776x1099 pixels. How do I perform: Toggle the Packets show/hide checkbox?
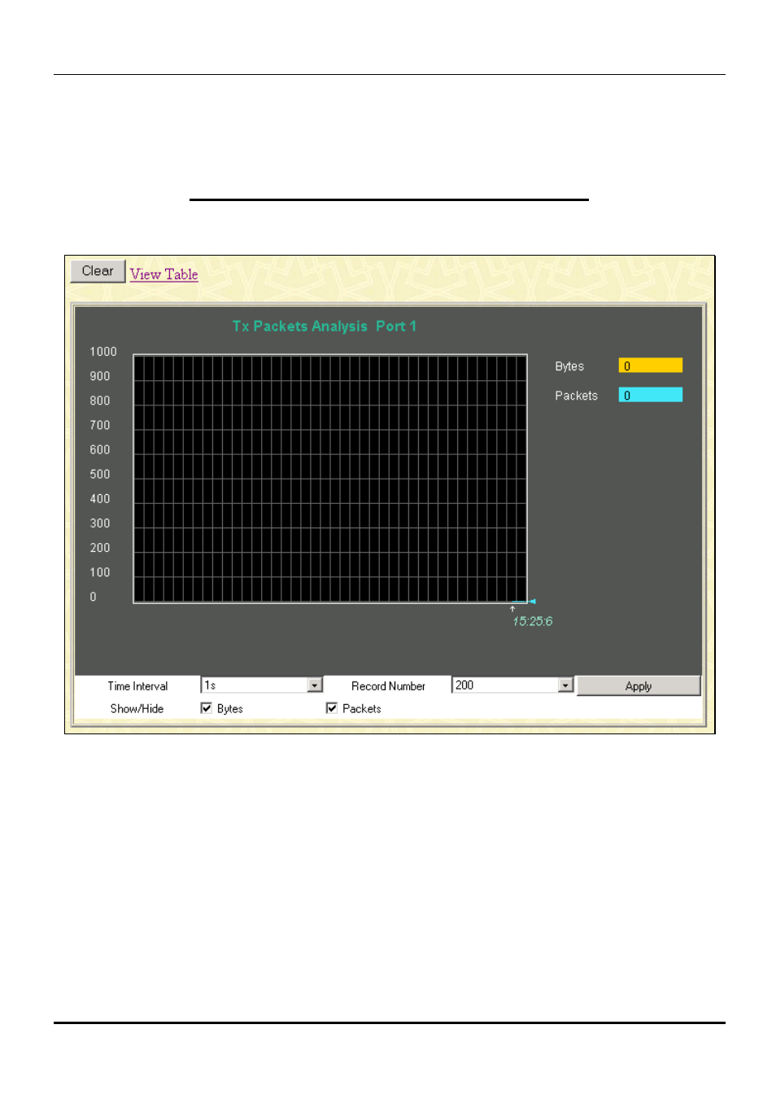pyautogui.click(x=332, y=708)
